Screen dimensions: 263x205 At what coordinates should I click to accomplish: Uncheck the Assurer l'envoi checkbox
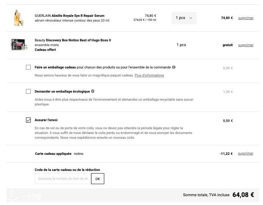pyautogui.click(x=28, y=120)
